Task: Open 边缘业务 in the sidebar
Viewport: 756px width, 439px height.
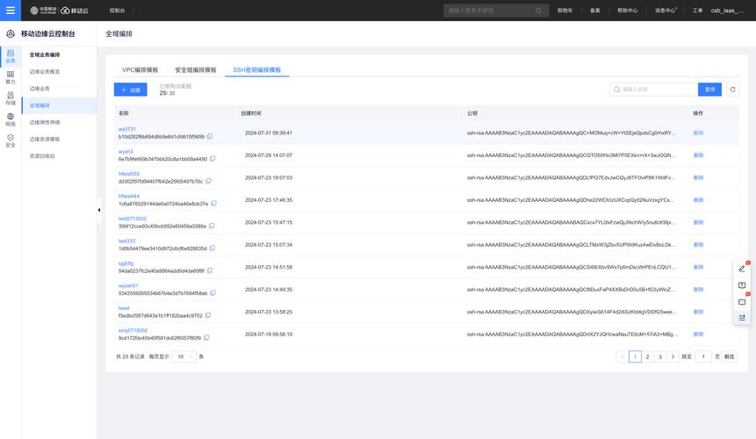Action: click(40, 89)
